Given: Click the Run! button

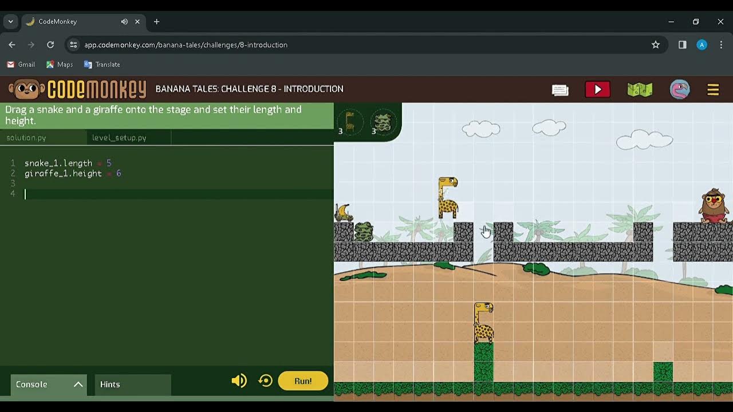Looking at the screenshot, I should [303, 381].
